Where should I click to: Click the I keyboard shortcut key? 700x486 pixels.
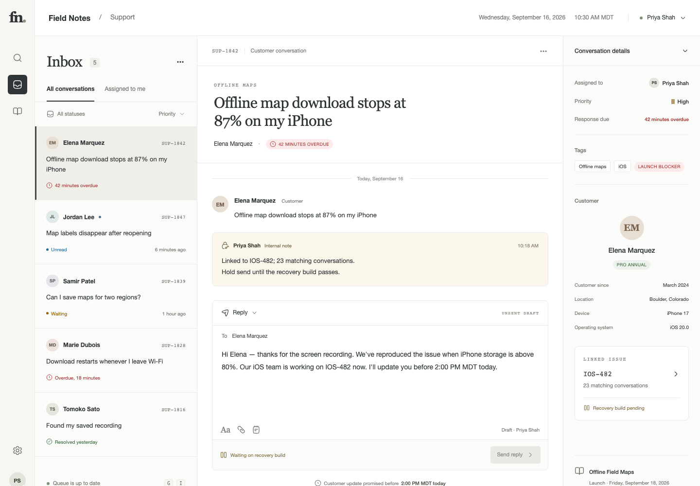(181, 483)
